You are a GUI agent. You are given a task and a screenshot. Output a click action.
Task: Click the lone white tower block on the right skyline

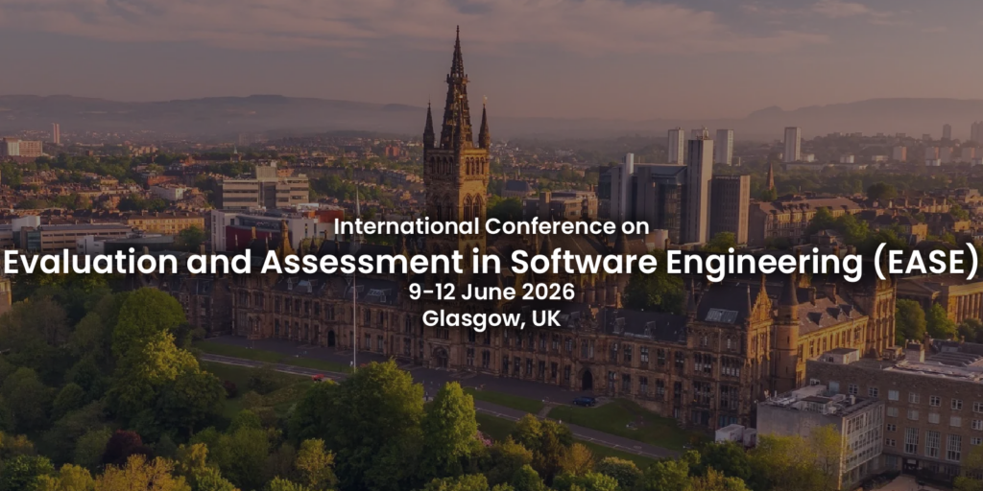(792, 144)
